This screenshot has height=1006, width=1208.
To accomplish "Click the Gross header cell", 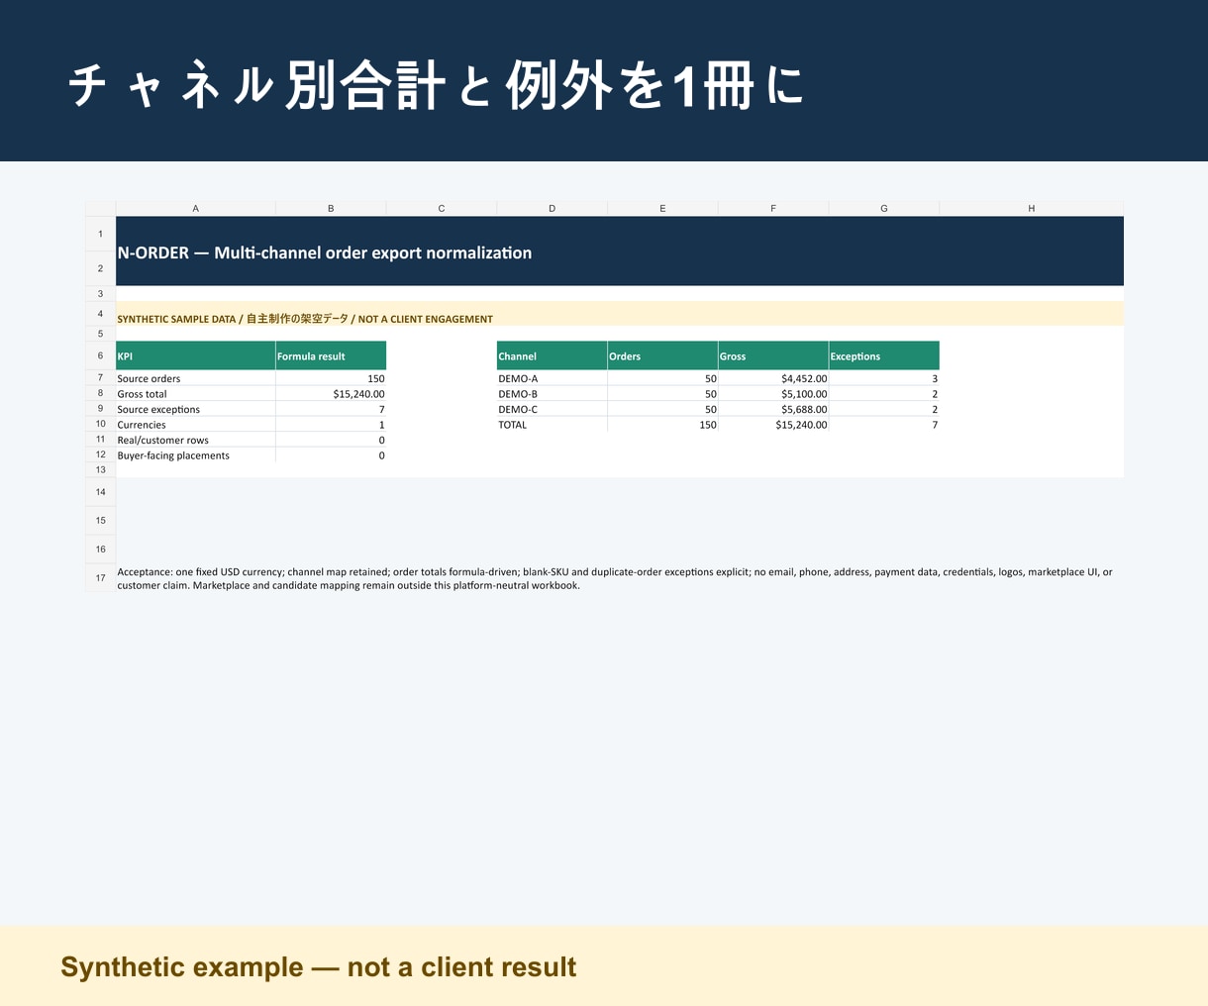I will tap(773, 355).
